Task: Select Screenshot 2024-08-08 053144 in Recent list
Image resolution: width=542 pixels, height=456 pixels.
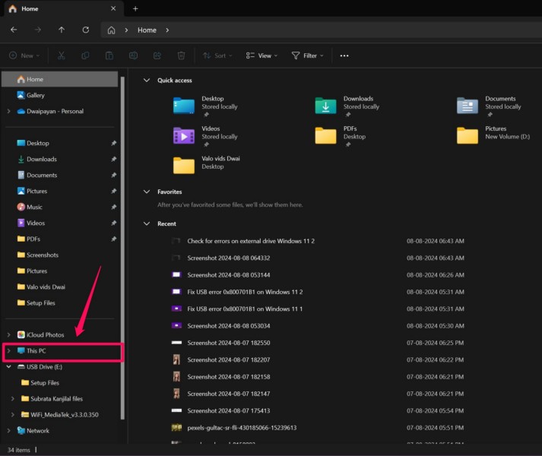Action: pos(229,274)
